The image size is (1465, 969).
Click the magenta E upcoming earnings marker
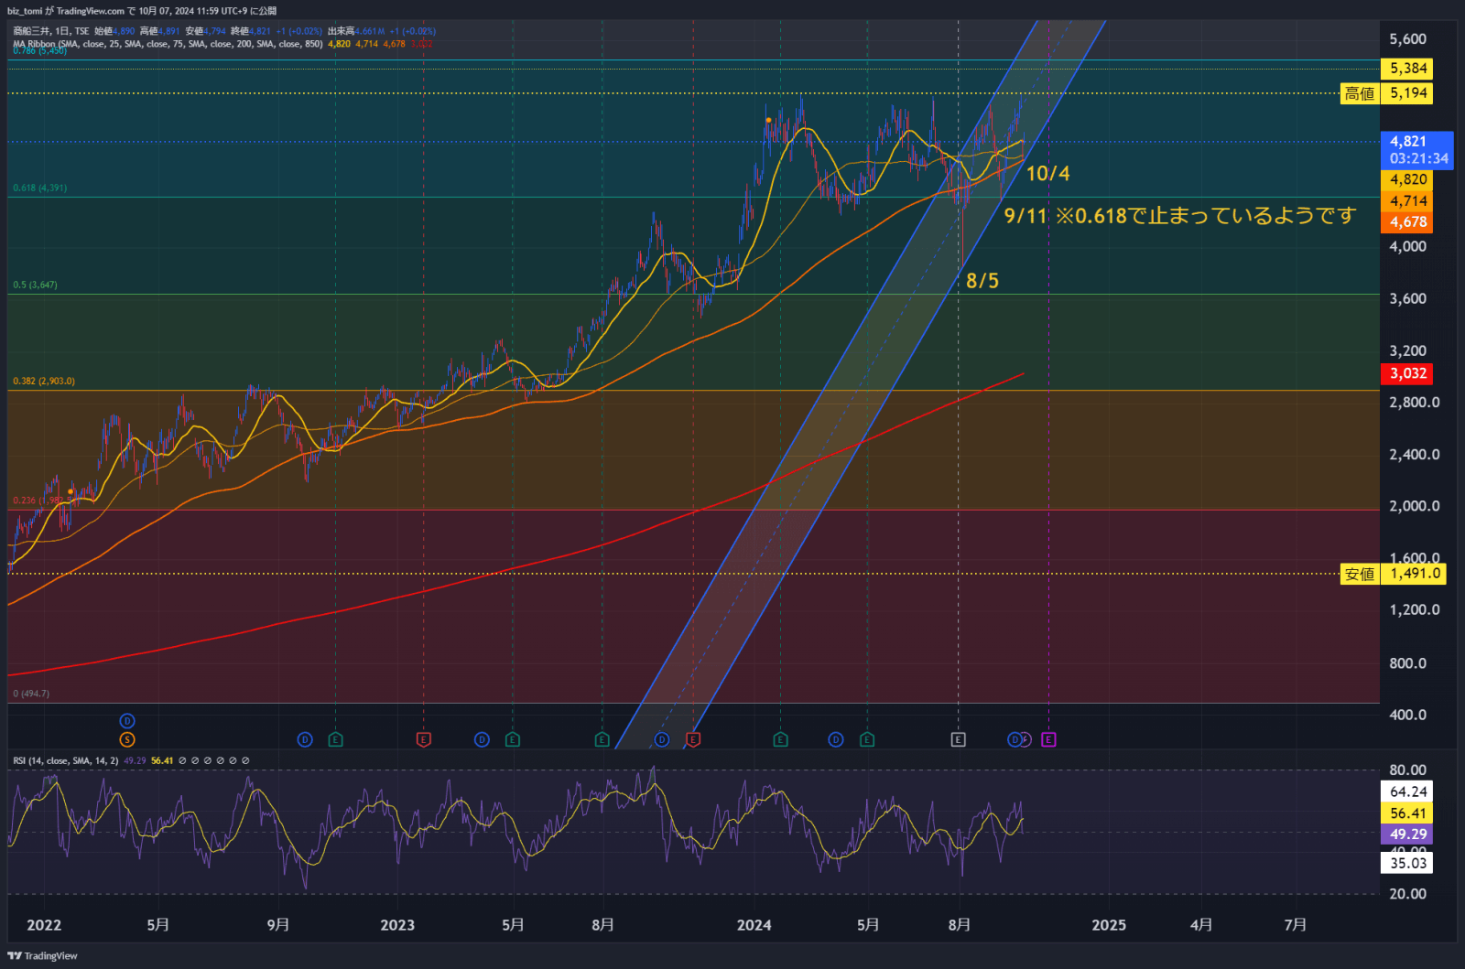[1048, 739]
